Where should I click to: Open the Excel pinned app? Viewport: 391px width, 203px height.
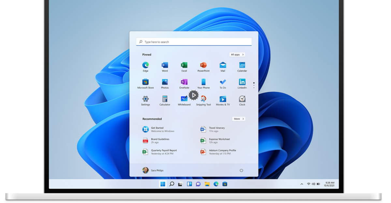coord(184,67)
